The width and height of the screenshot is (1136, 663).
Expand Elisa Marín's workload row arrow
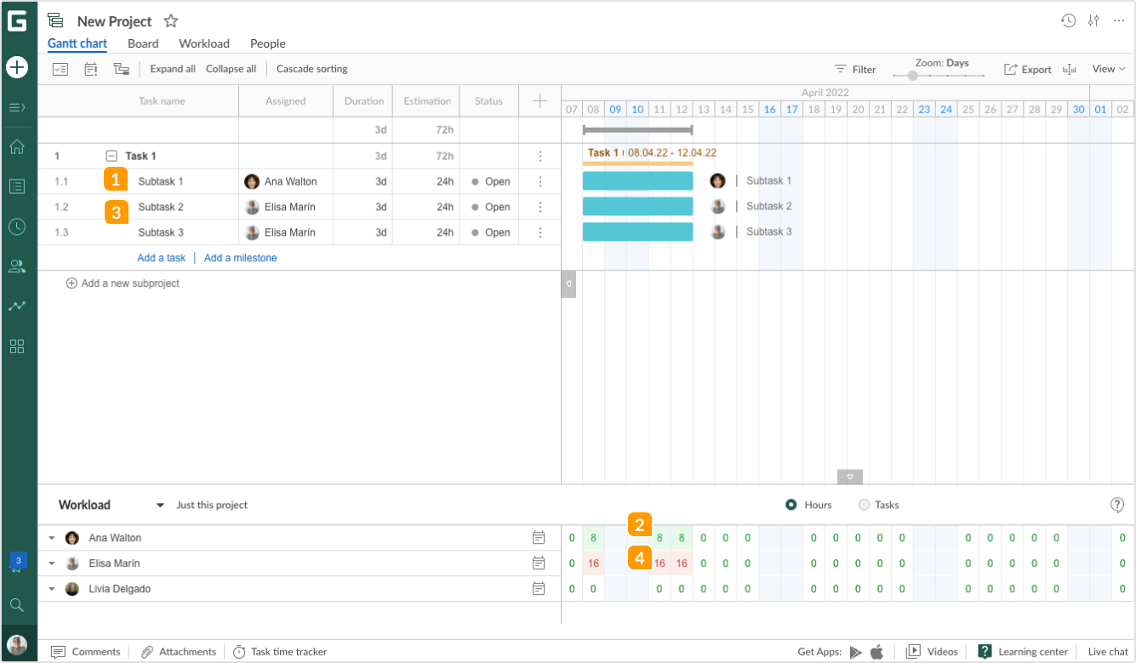52,563
